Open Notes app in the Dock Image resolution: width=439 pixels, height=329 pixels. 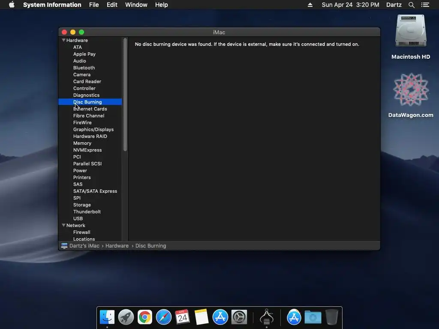coord(201,317)
